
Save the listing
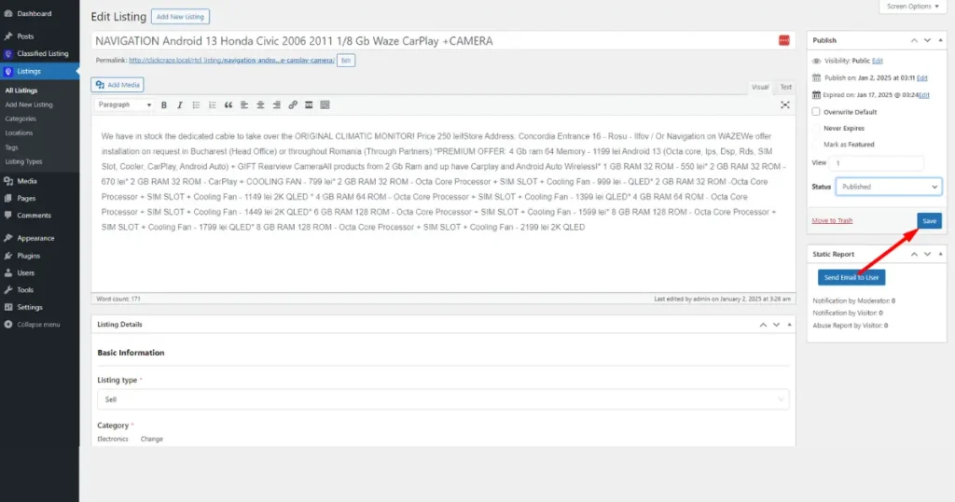point(930,220)
